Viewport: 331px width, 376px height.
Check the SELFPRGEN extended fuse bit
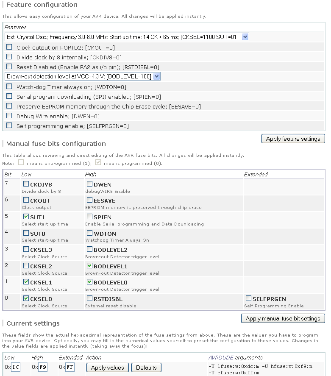click(x=248, y=298)
